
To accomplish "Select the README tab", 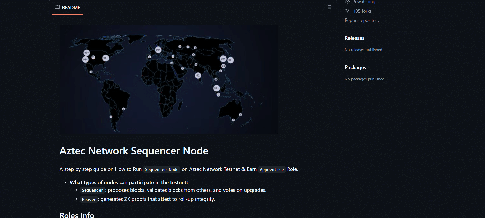I will 67,7.
